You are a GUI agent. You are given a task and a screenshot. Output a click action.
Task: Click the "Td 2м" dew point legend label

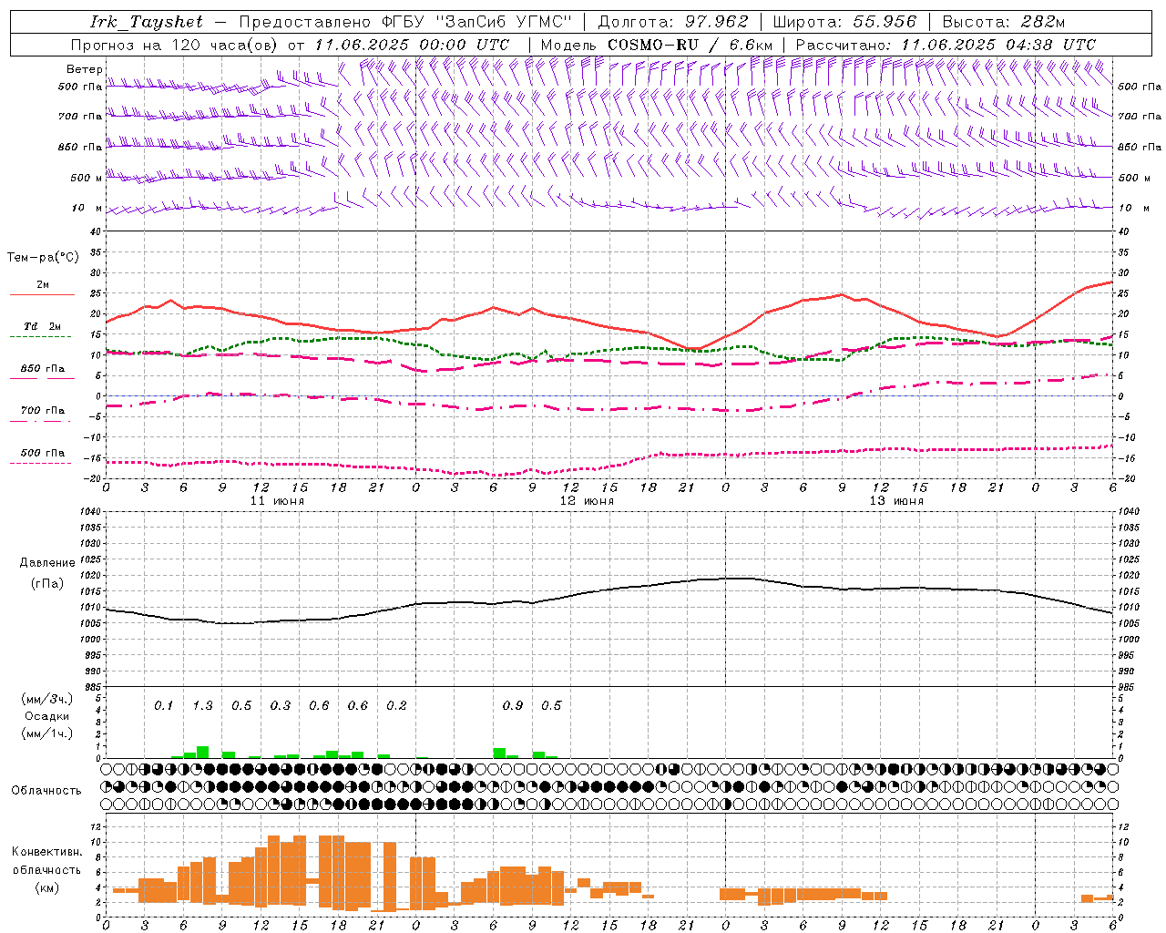click(x=43, y=326)
